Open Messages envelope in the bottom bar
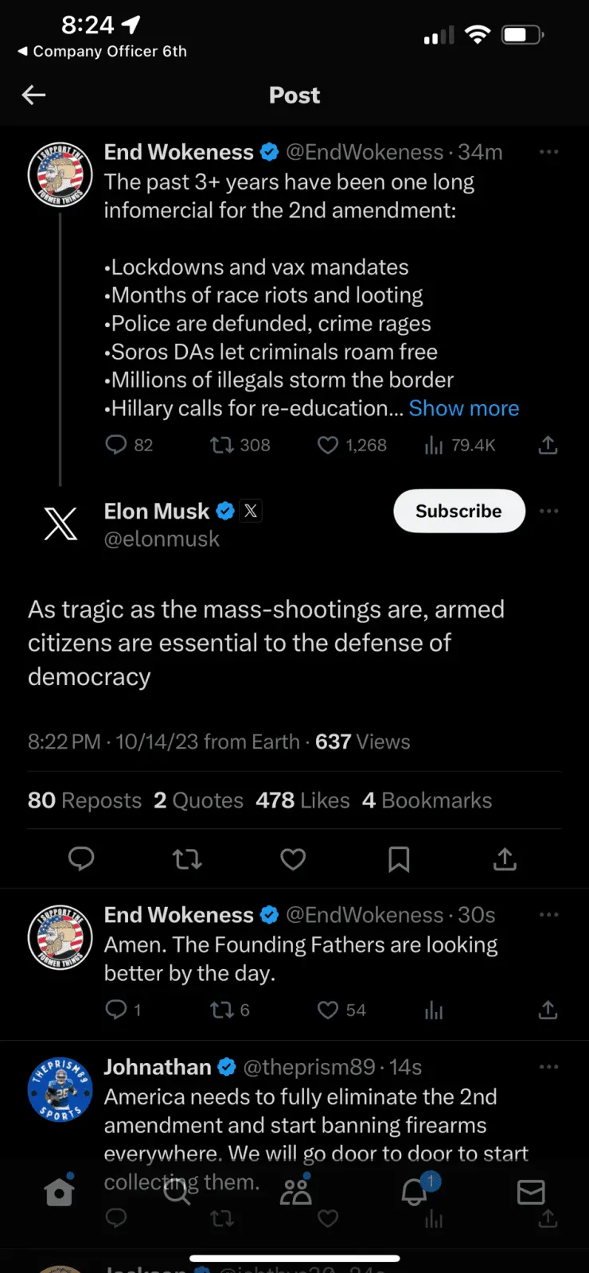Image resolution: width=589 pixels, height=1273 pixels. click(531, 1191)
